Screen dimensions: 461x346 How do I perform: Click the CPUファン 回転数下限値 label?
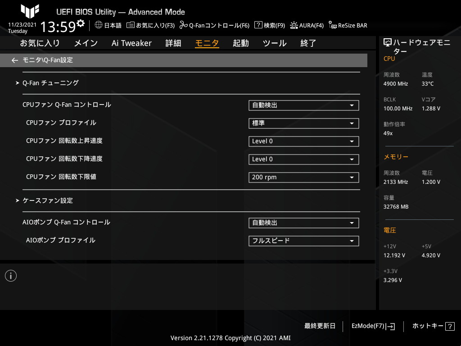[61, 177]
